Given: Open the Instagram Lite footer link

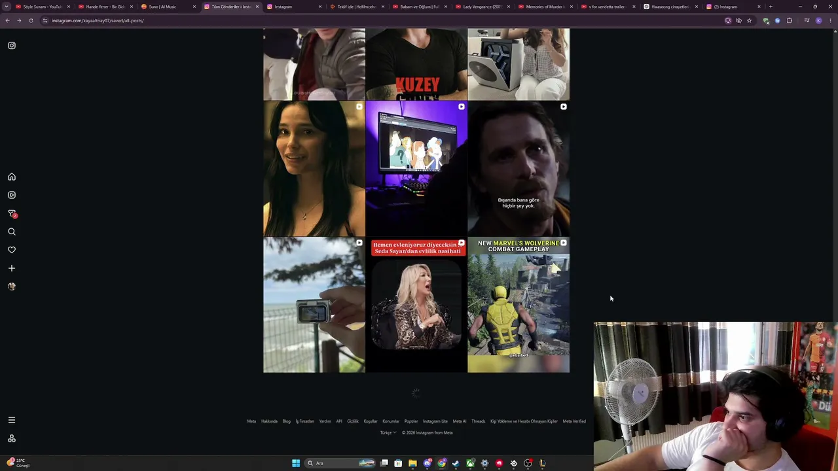Looking at the screenshot, I should pyautogui.click(x=435, y=421).
